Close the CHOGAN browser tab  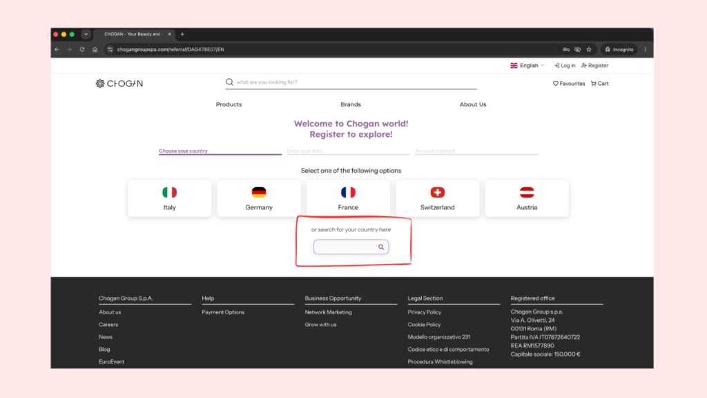tap(170, 35)
